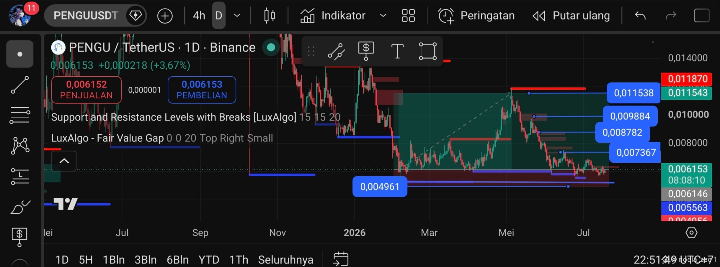The width and height of the screenshot is (720, 267).
Task: Undo the last chart action
Action: click(640, 15)
